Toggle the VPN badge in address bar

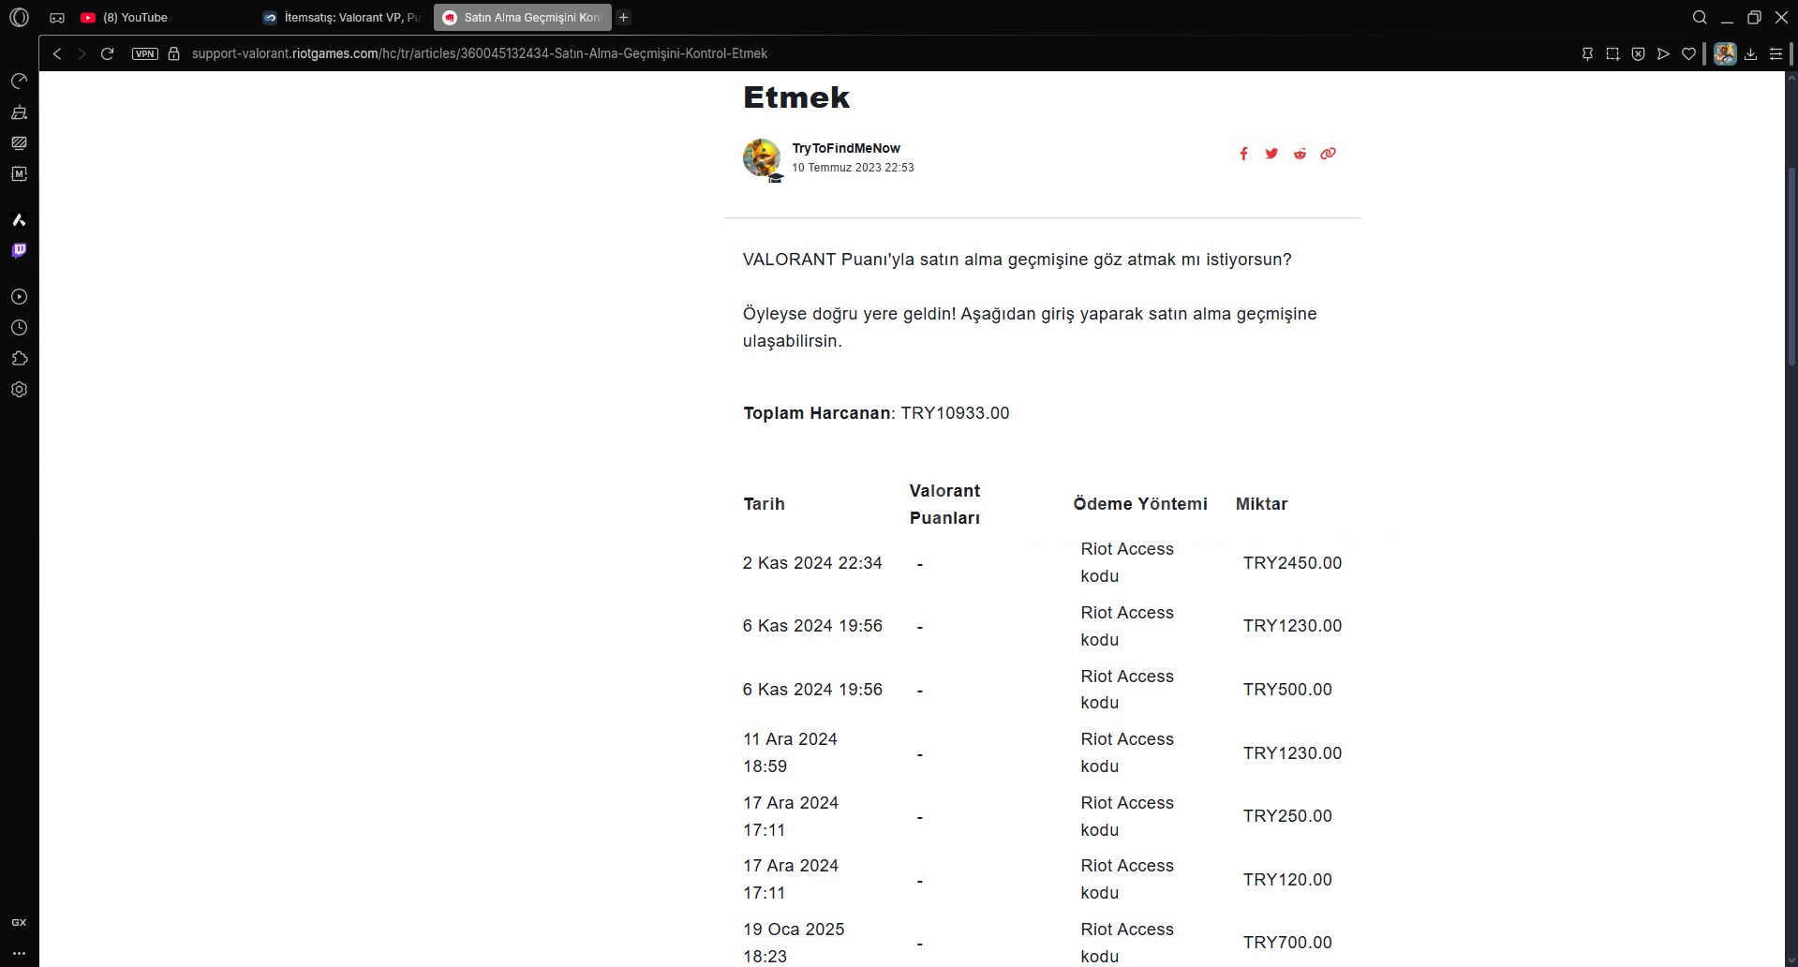tap(145, 53)
